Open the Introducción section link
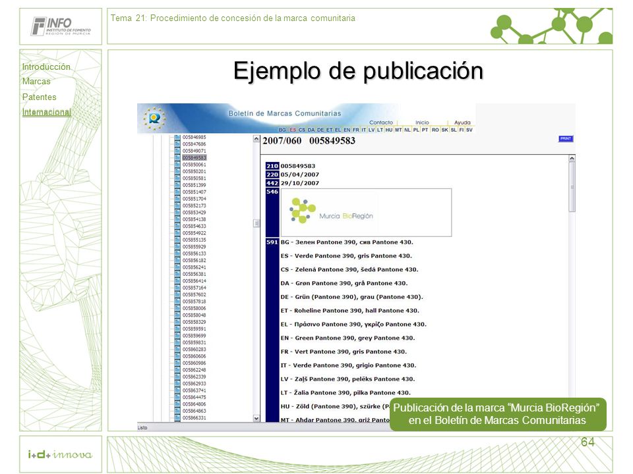This screenshot has width=633, height=474. (x=46, y=67)
